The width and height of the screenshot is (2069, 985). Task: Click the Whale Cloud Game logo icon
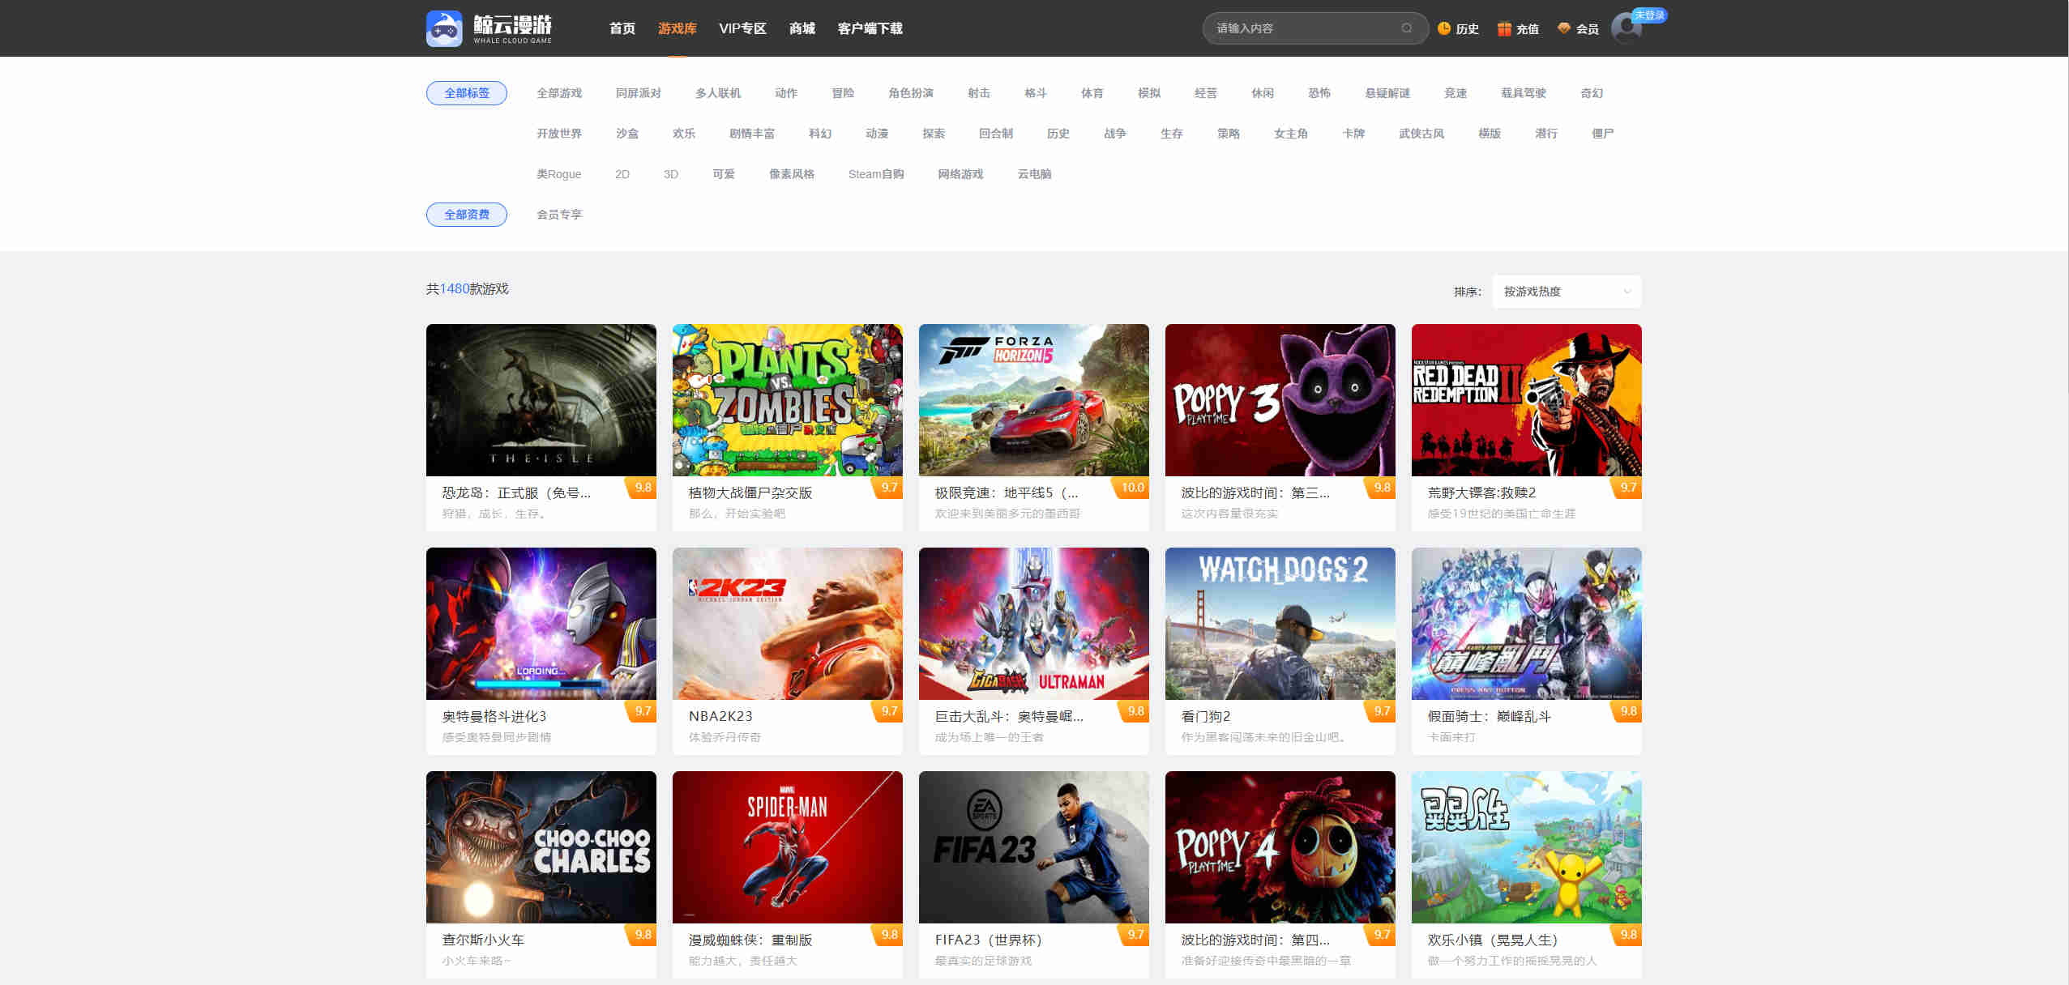pos(444,28)
